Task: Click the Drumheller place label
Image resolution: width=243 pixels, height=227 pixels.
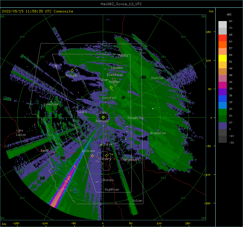Action: (x=158, y=133)
